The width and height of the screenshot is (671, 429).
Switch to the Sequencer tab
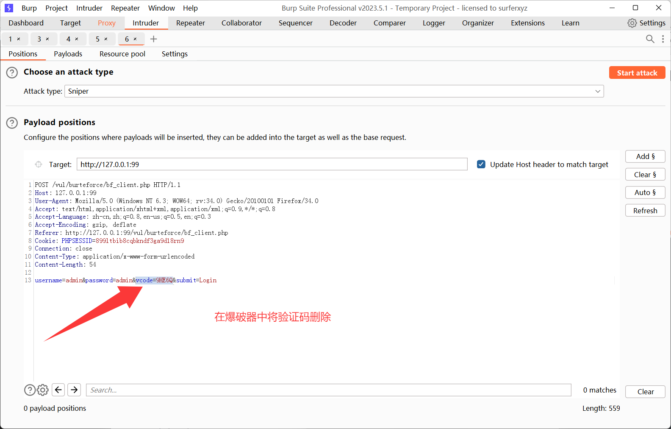pyautogui.click(x=296, y=23)
